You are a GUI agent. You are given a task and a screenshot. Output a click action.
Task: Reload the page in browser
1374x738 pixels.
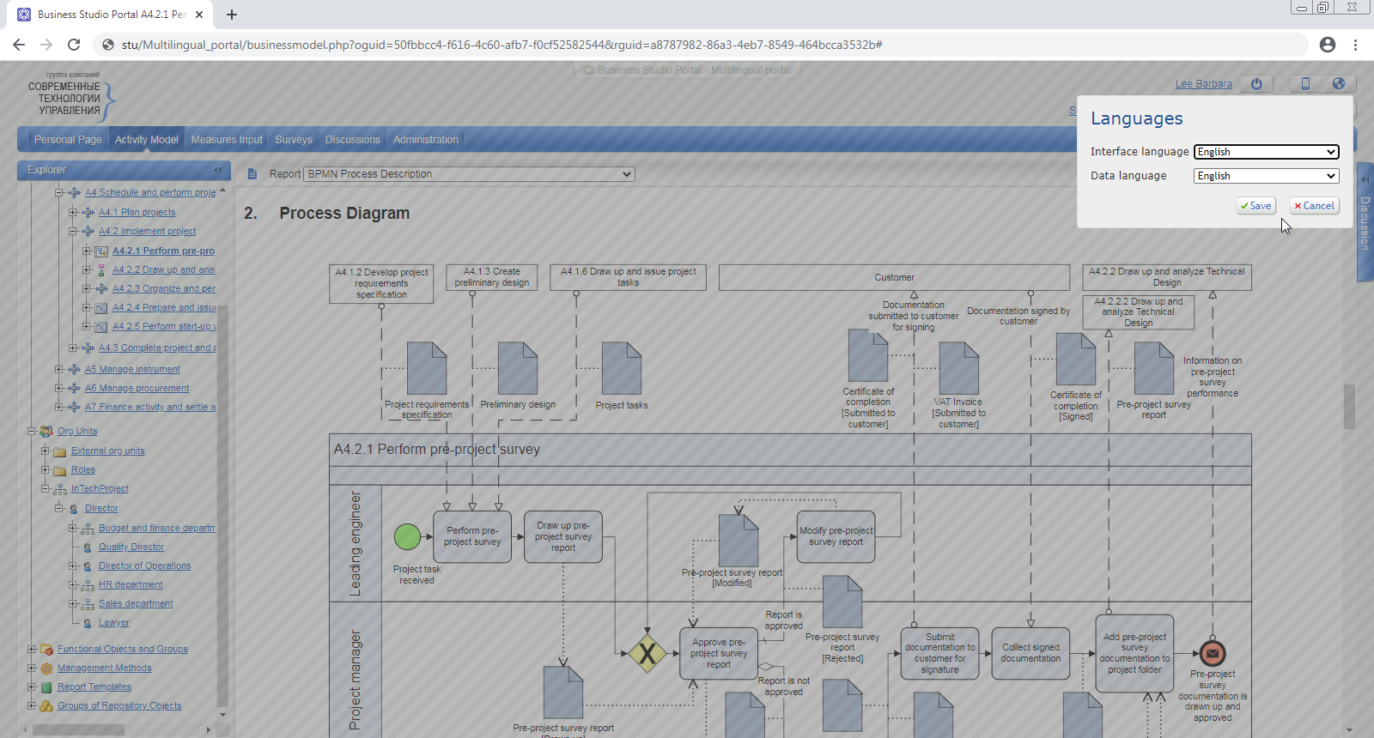click(74, 45)
